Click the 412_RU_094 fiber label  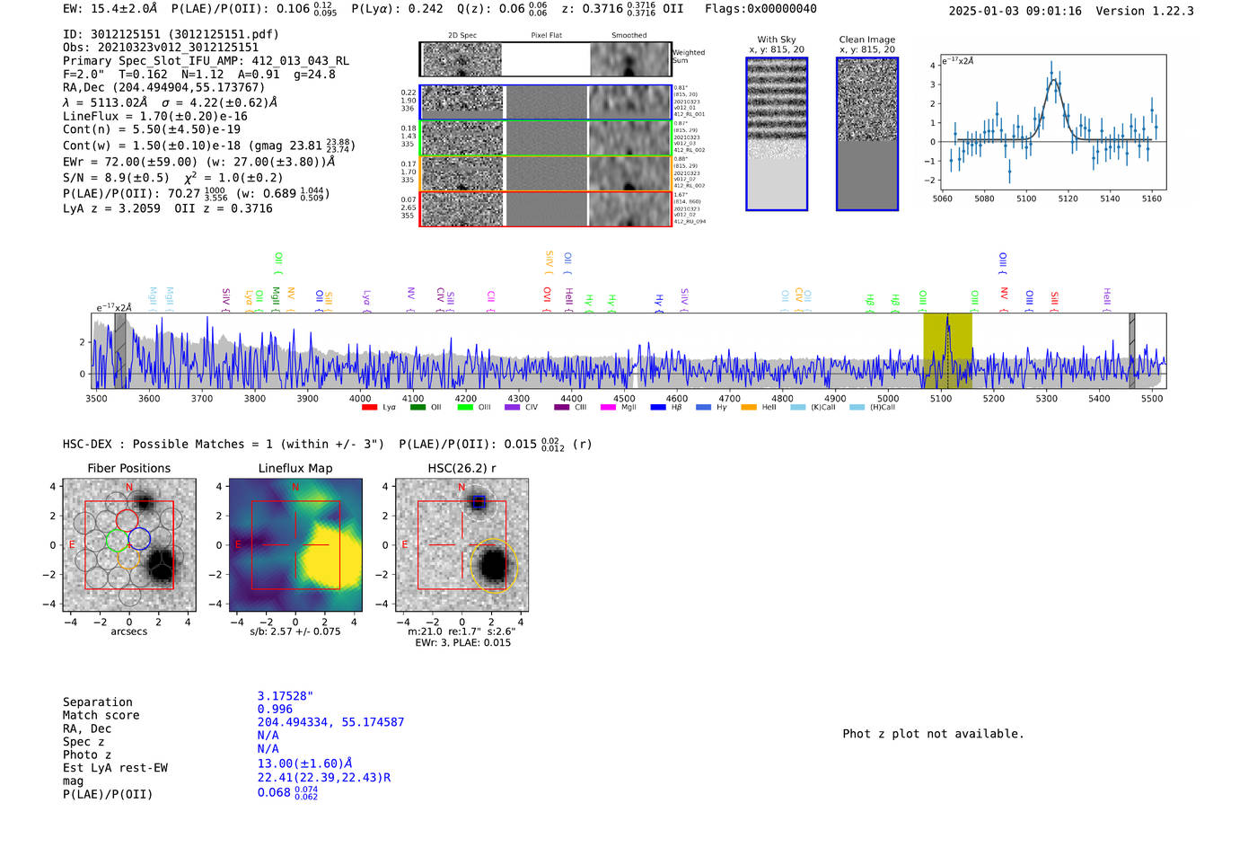[690, 221]
